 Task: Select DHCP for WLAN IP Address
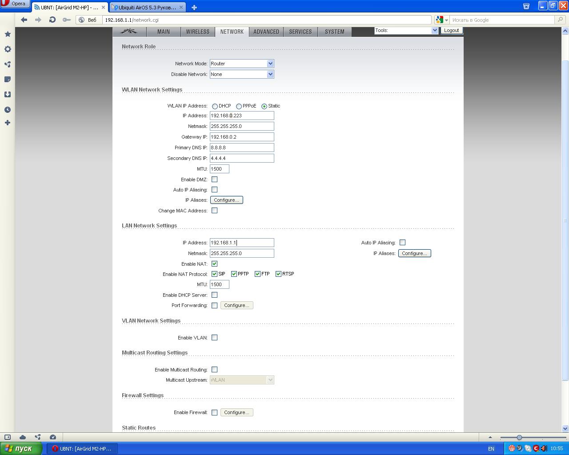coord(215,106)
